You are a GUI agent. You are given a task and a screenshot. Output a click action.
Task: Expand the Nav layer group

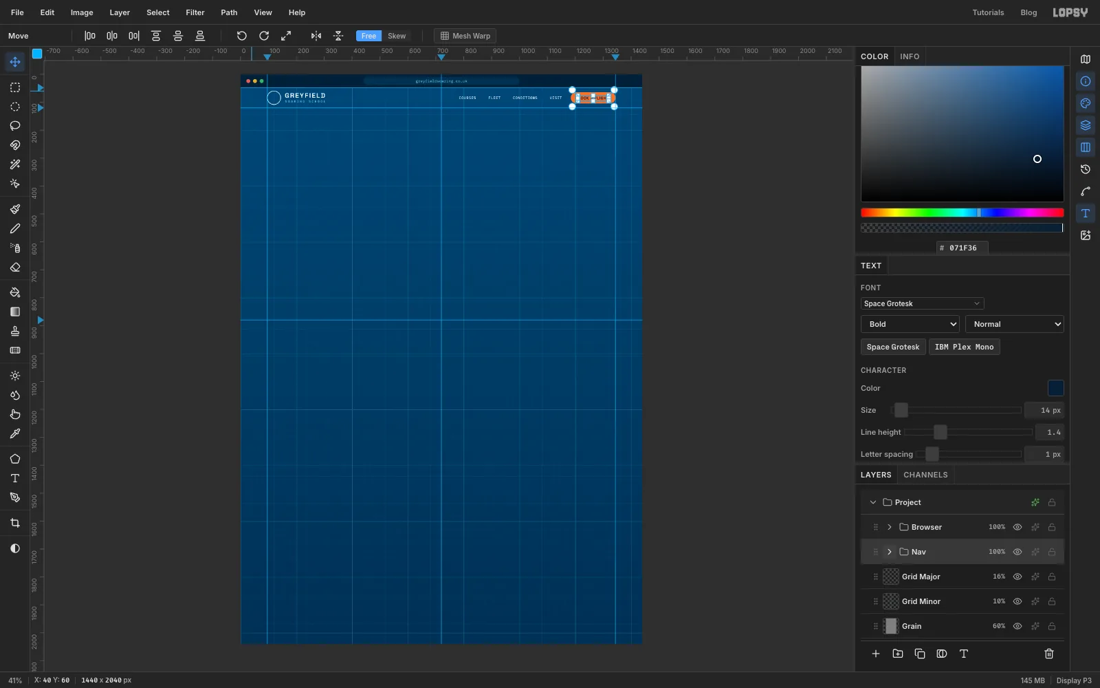click(890, 552)
